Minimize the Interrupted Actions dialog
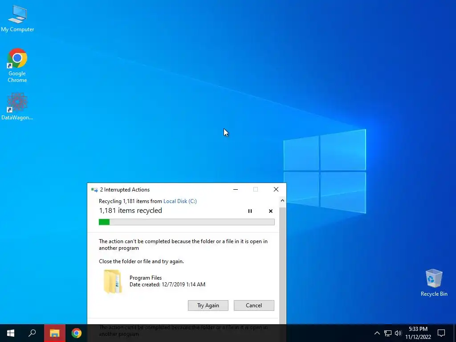Screen dimensions: 456x342 [x=236, y=190]
